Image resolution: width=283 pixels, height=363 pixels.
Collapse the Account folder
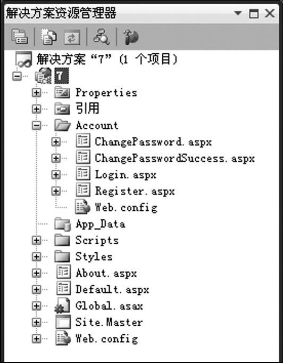(36, 126)
